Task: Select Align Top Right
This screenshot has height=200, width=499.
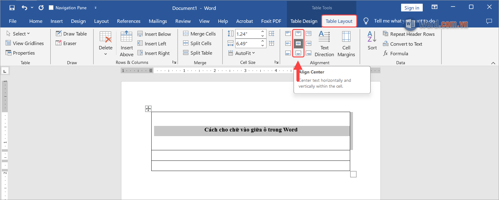Action: pos(308,33)
